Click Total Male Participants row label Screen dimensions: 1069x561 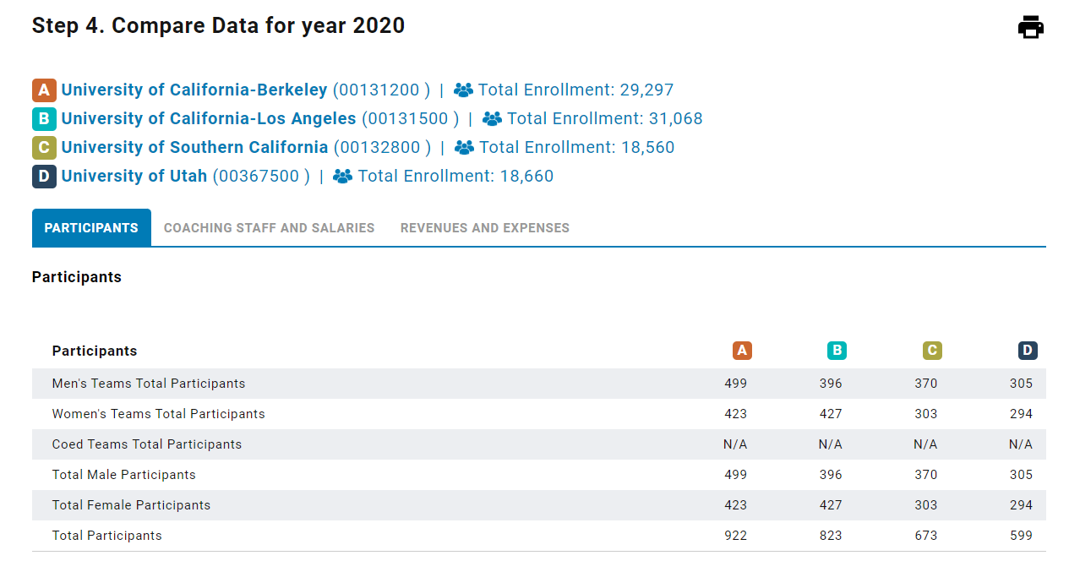click(x=124, y=475)
